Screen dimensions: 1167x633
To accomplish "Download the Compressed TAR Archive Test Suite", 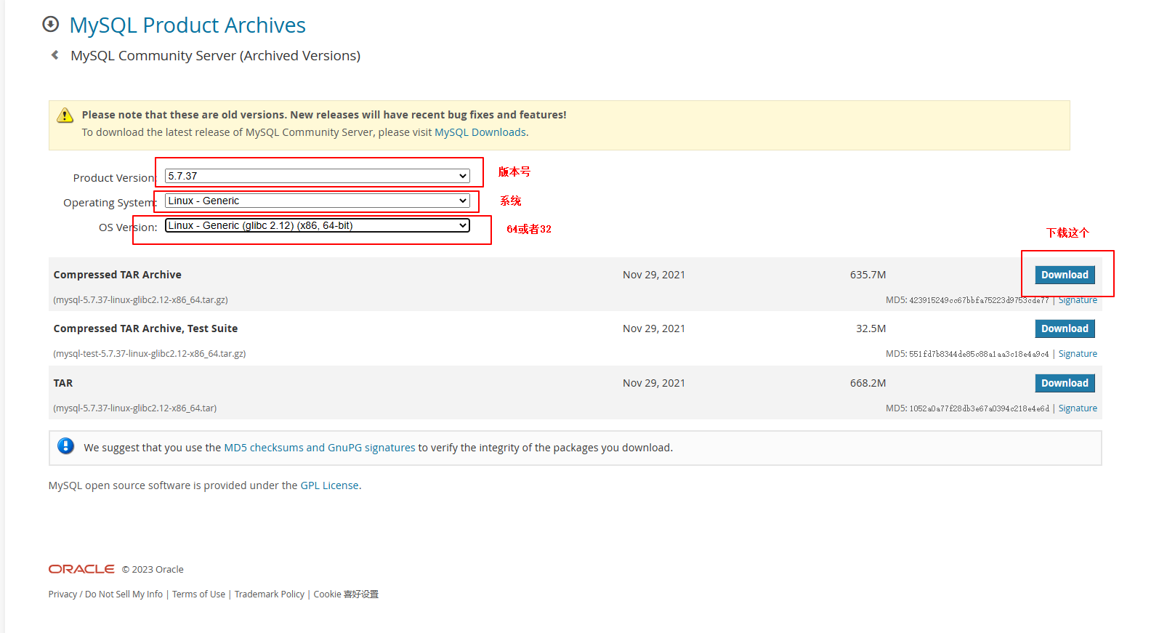I will click(x=1065, y=328).
